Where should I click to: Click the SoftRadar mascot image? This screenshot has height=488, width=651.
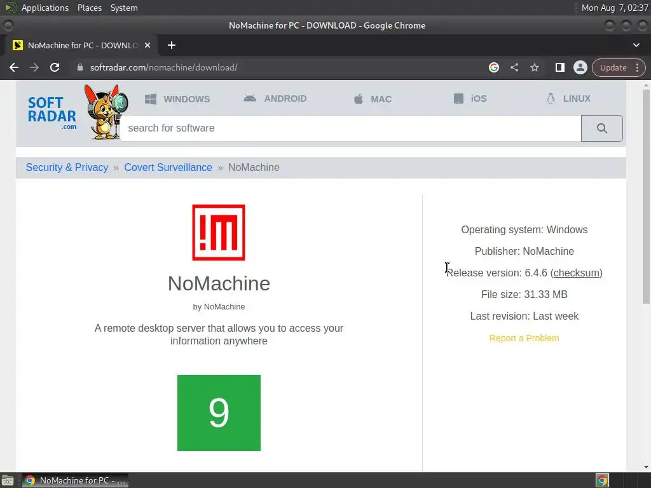[x=106, y=112]
